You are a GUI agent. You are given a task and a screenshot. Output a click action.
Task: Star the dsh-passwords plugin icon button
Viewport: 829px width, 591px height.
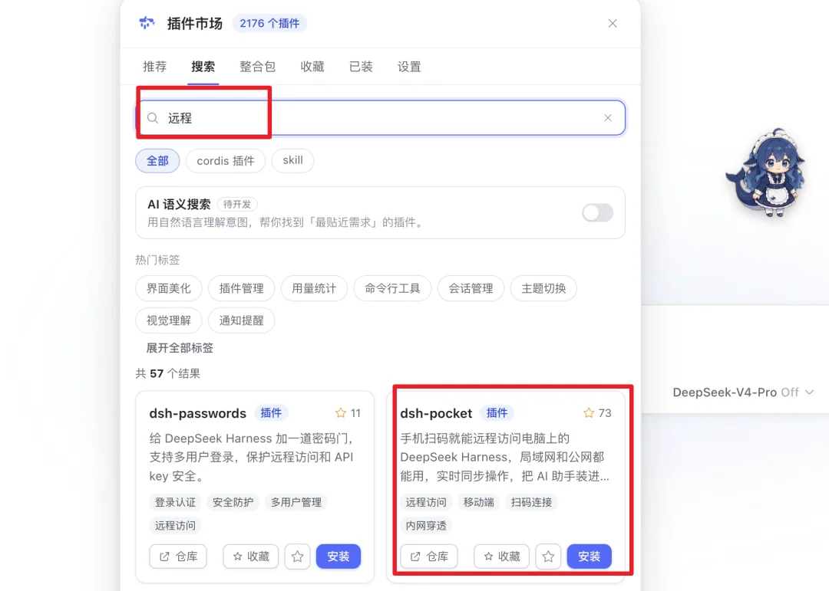point(297,557)
